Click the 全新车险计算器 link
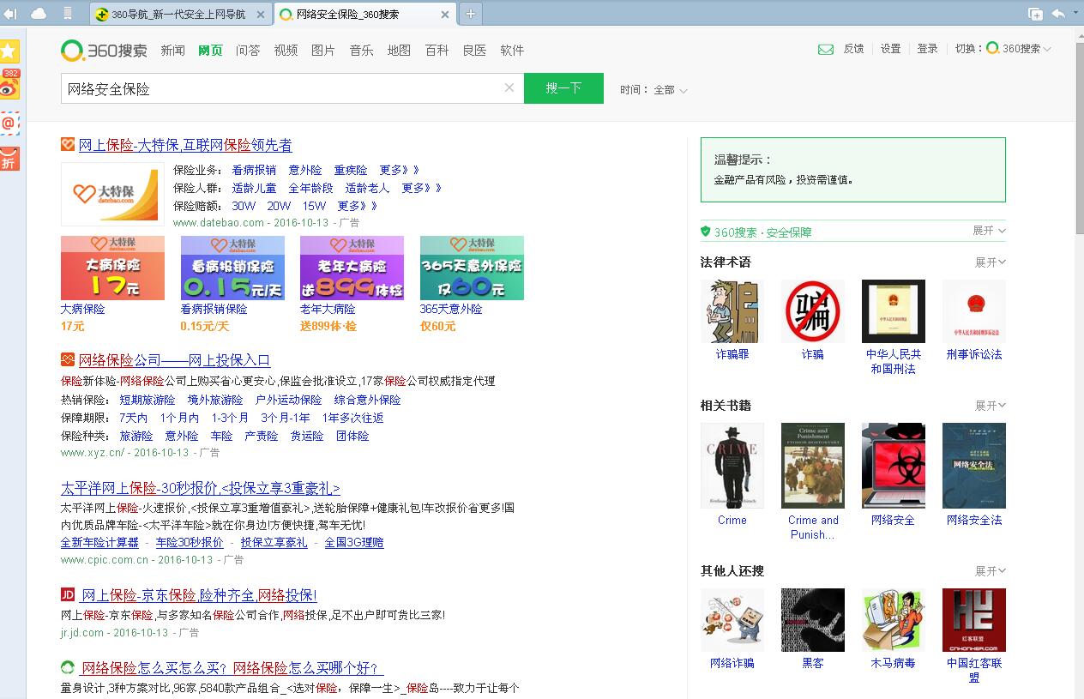Viewport: 1084px width, 699px height. [99, 542]
